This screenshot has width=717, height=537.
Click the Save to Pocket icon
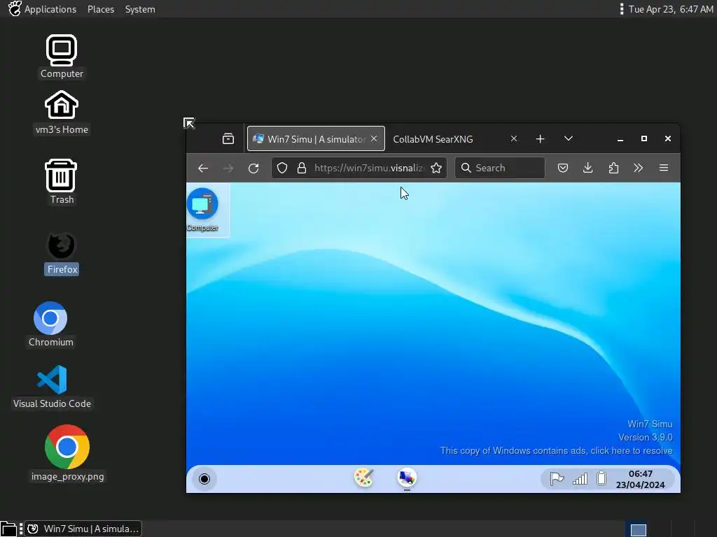563,168
